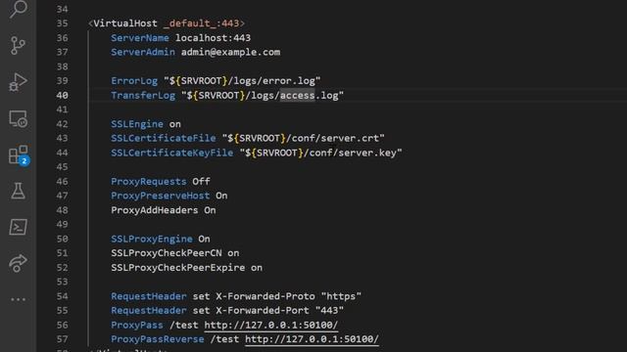Open the Testing flask icon view
This screenshot has width=627, height=352.
coord(18,191)
